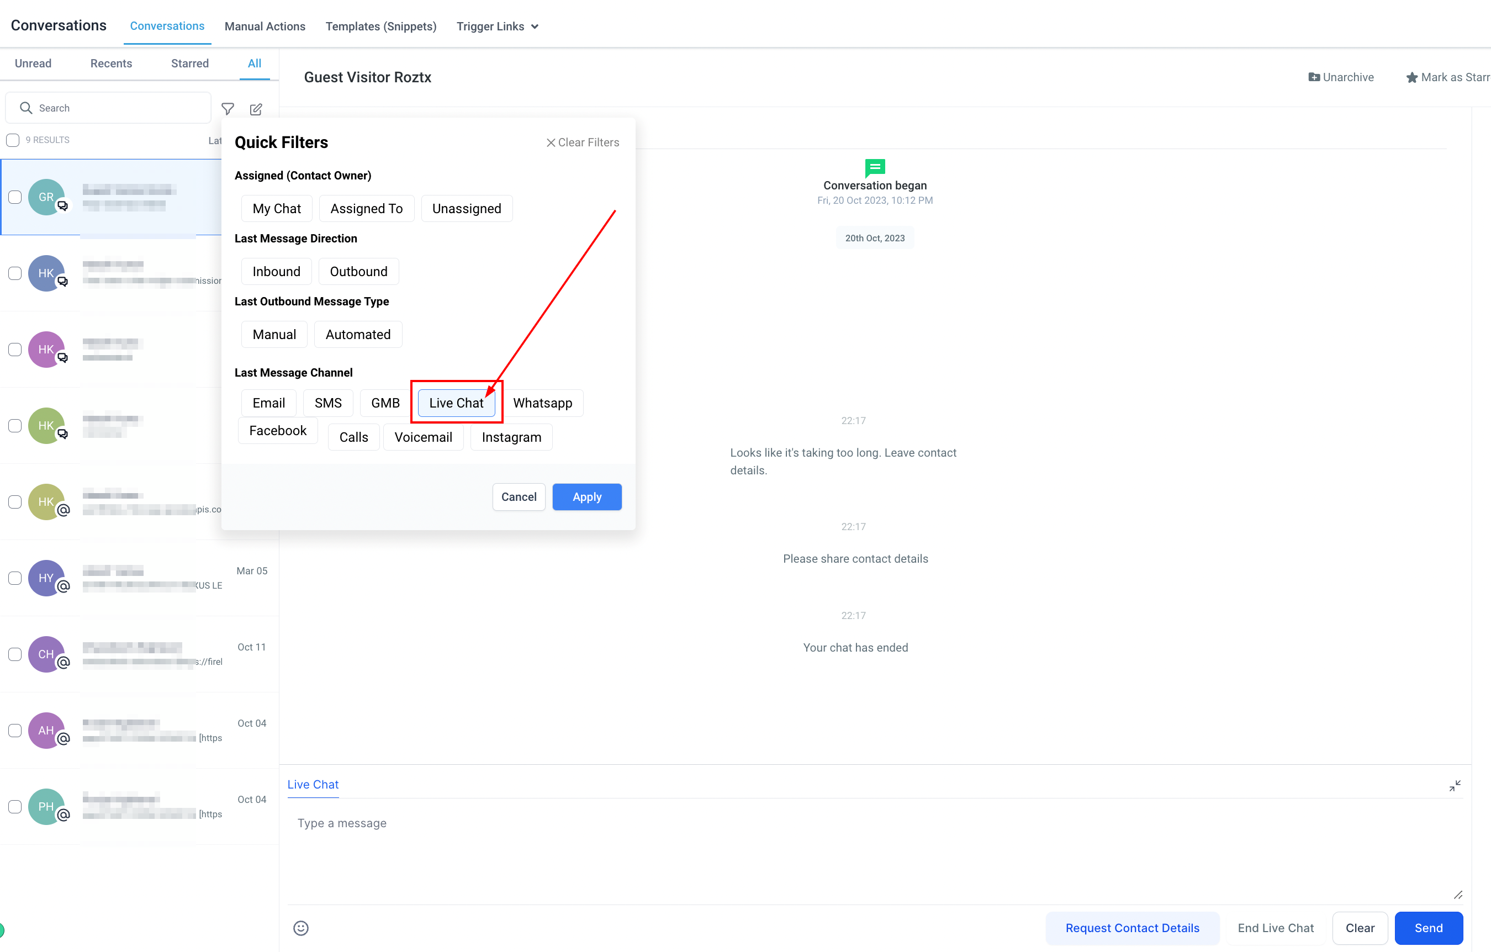Switch to the Unread tab
Image resolution: width=1491 pixels, height=952 pixels.
[33, 63]
